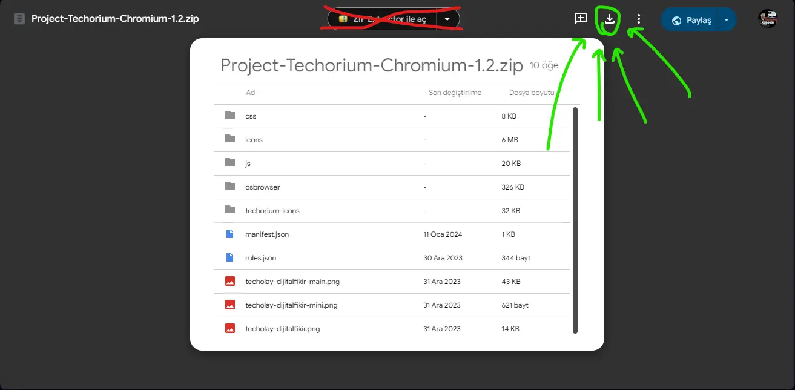Click the css folder icon
Screen dimensions: 795x390
(230, 115)
